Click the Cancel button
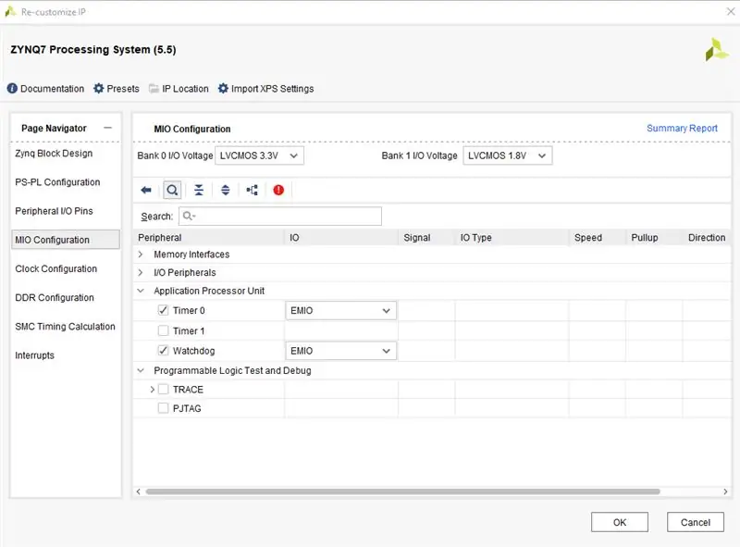Image resolution: width=740 pixels, height=547 pixels. click(x=696, y=522)
